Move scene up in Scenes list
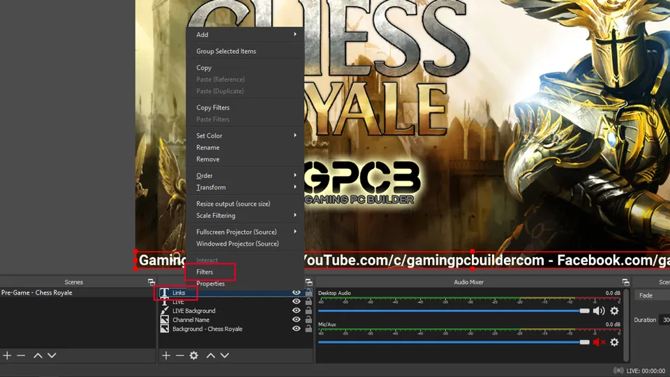The height and width of the screenshot is (377, 670). pyautogui.click(x=38, y=355)
